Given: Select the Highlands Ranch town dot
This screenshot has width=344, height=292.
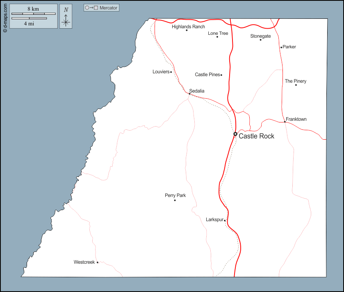Looking at the screenshot, I should (x=187, y=30).
